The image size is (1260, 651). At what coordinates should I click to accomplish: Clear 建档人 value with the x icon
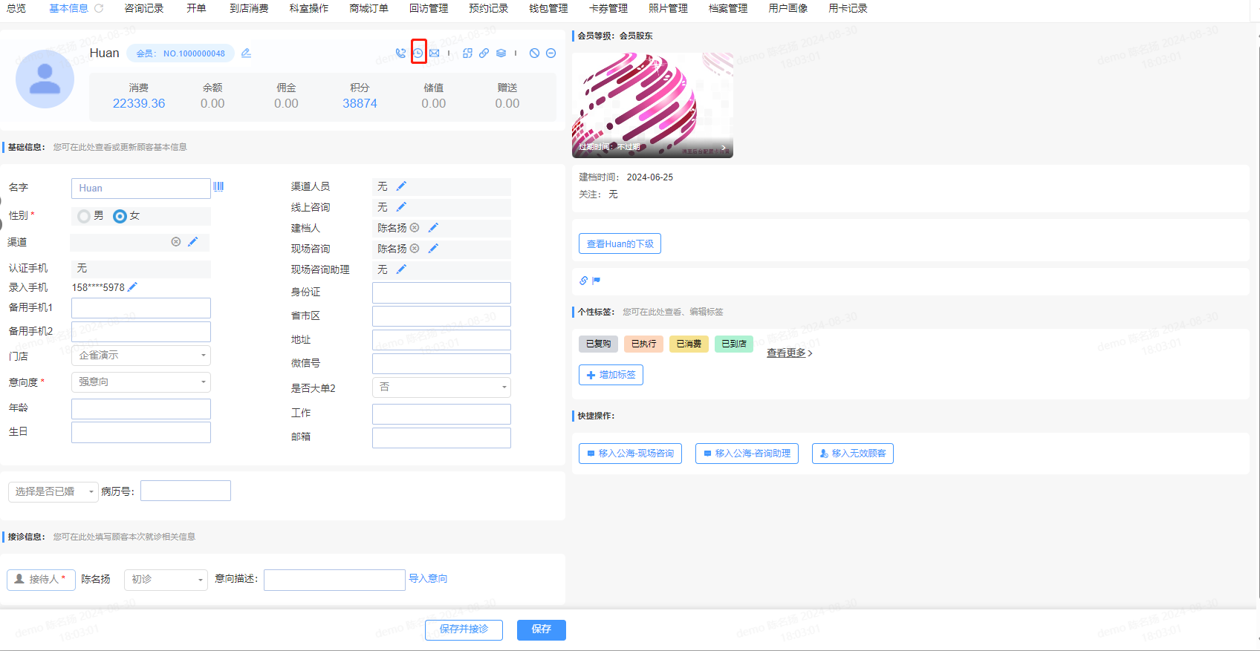[x=415, y=228]
